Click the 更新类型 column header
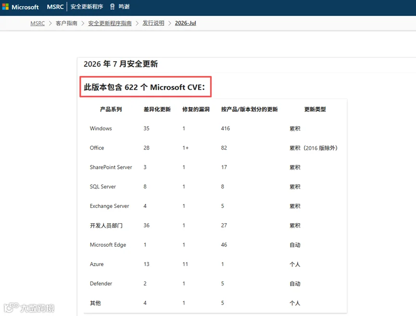 [315, 109]
